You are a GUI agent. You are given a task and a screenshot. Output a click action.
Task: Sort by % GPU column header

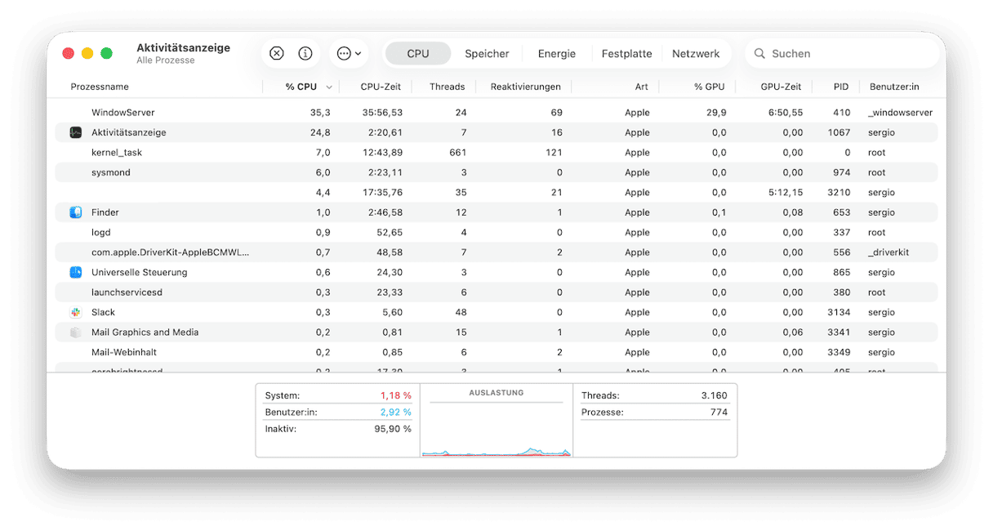click(x=709, y=87)
